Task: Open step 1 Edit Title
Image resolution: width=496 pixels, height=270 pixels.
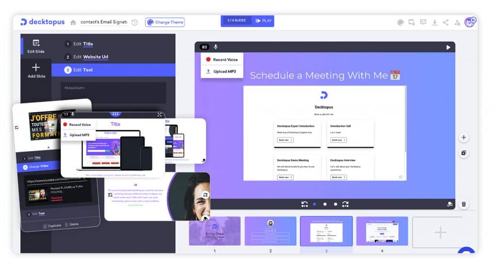Action: (x=83, y=44)
